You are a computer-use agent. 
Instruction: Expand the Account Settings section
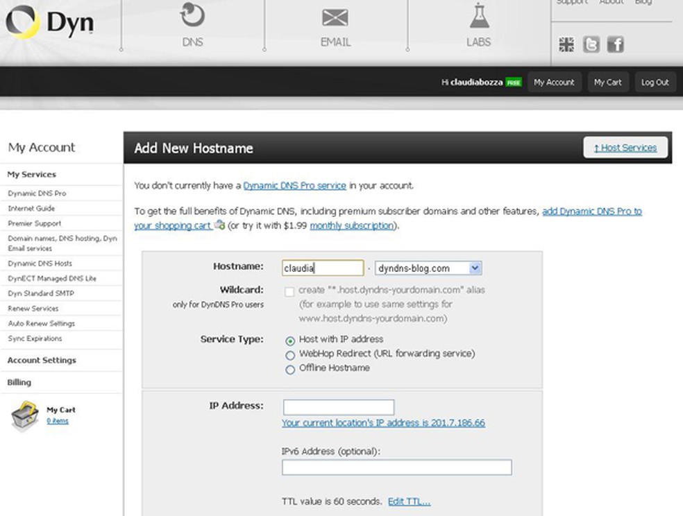43,360
